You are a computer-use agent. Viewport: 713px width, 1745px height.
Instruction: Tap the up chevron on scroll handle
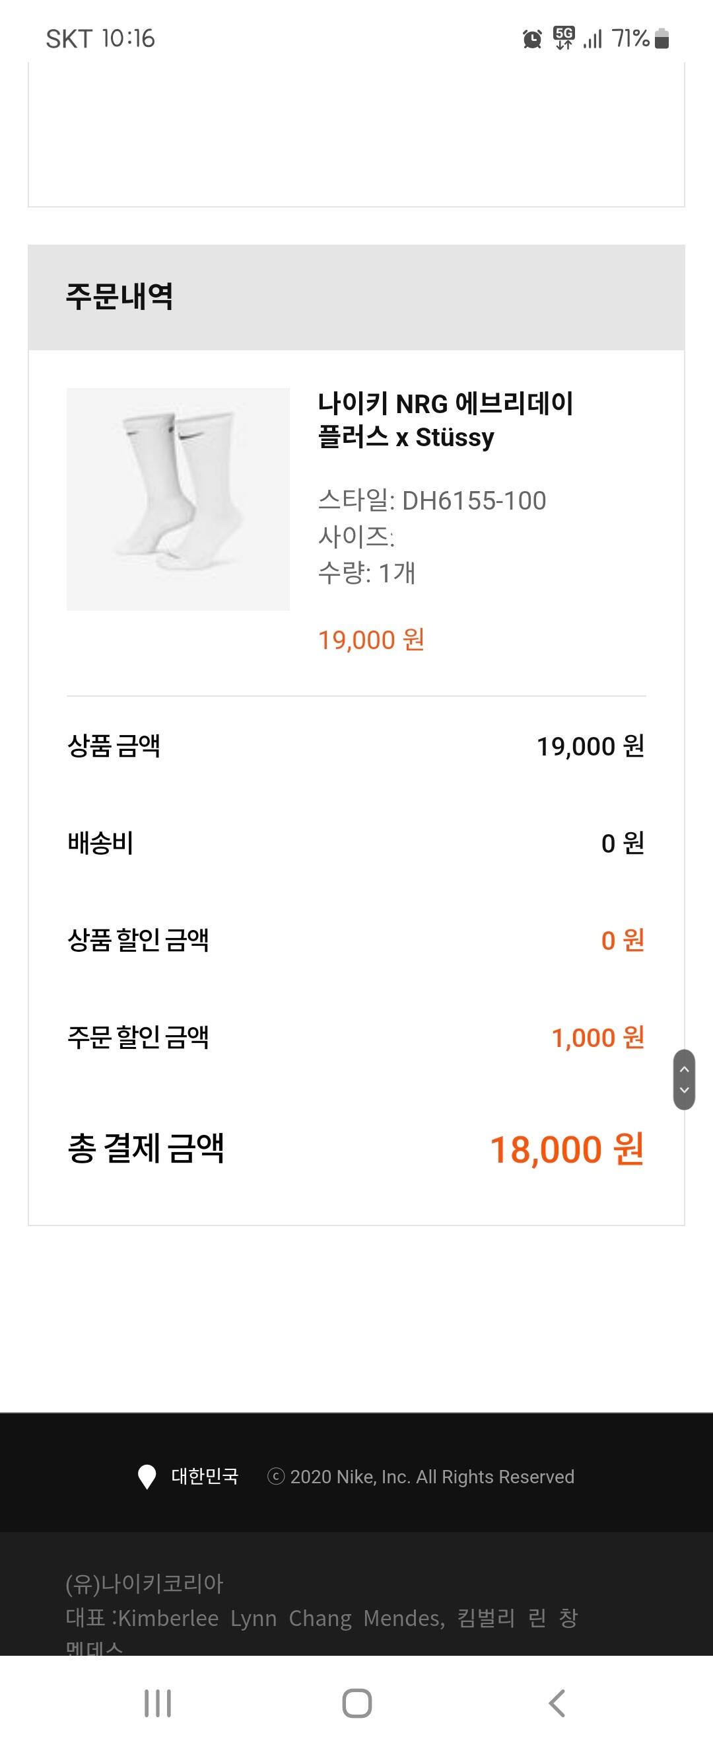[x=684, y=1069]
